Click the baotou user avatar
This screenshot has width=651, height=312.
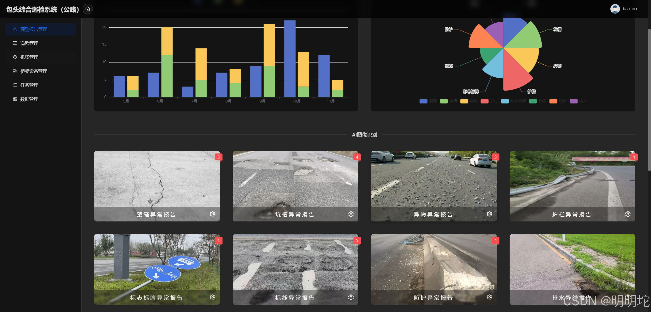pos(615,9)
